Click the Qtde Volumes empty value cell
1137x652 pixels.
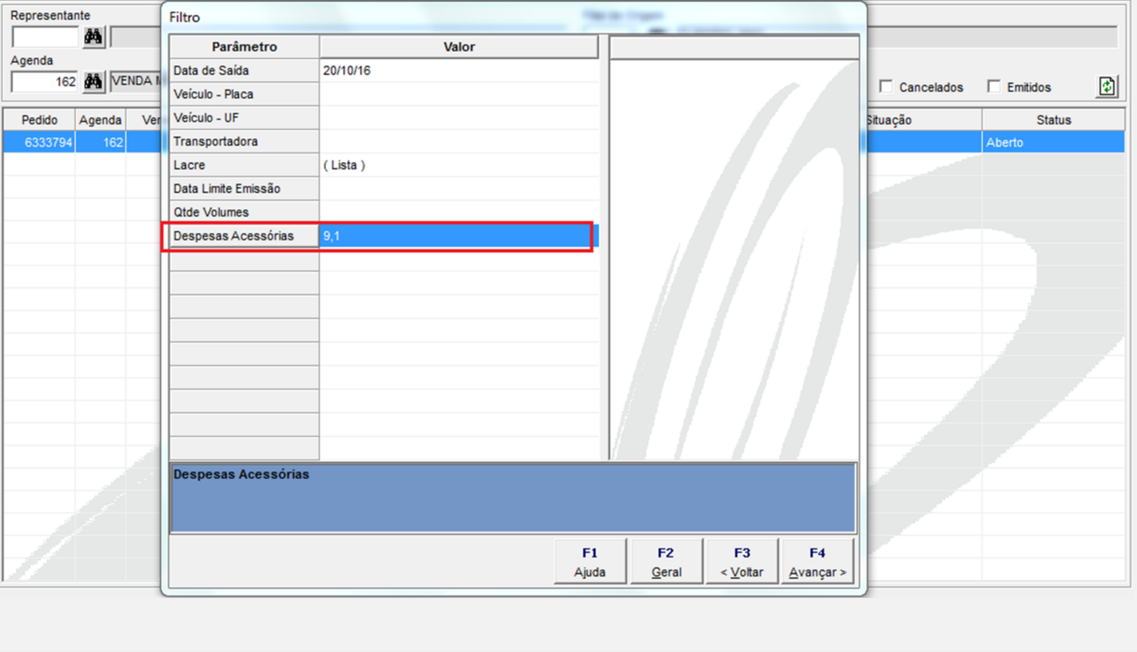pyautogui.click(x=459, y=212)
